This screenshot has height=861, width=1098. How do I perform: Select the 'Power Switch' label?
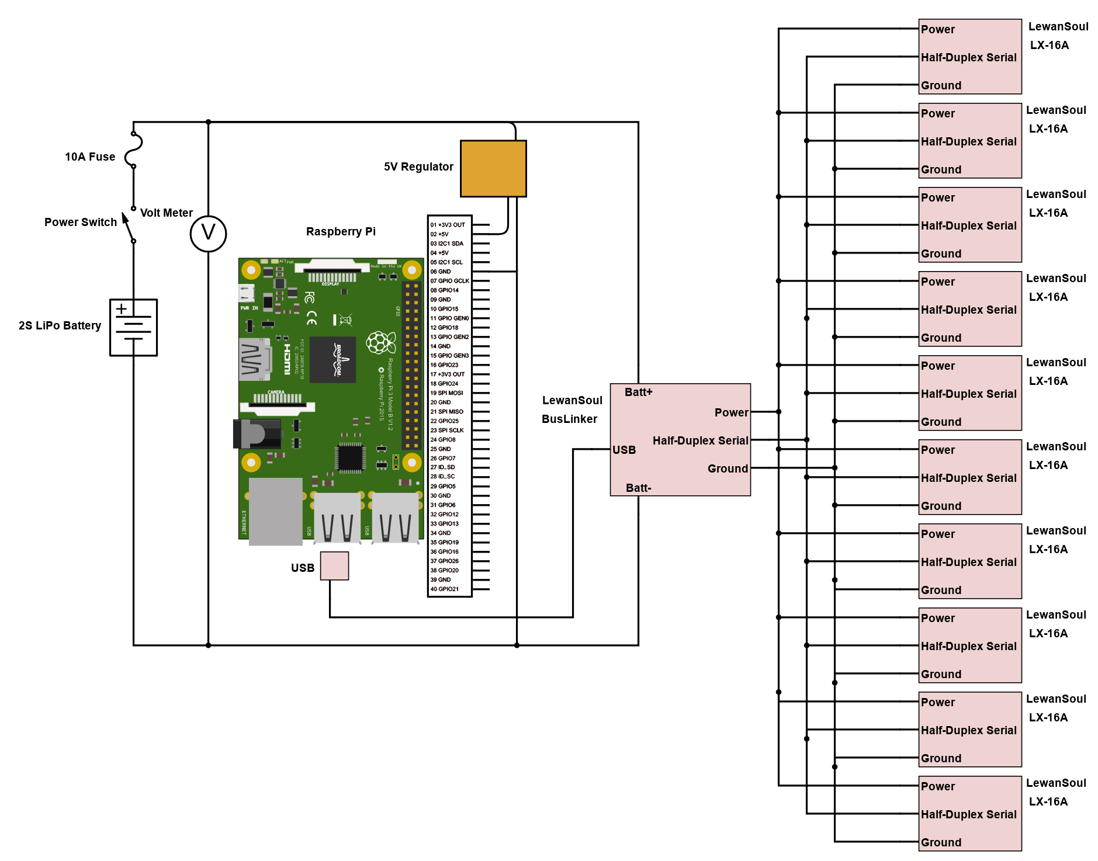tap(81, 222)
